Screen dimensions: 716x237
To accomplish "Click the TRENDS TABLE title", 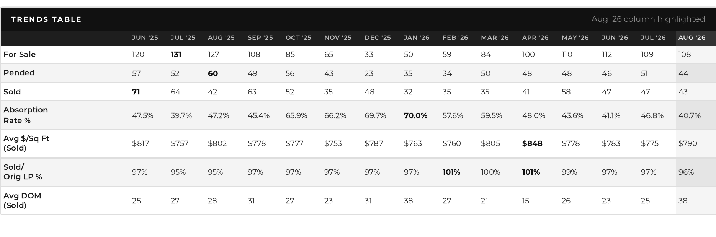I will [x=46, y=19].
